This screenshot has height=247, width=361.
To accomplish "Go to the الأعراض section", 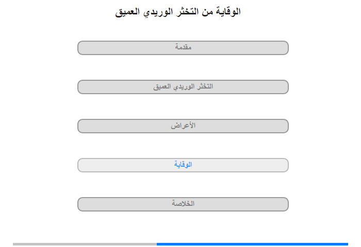I will [183, 126].
